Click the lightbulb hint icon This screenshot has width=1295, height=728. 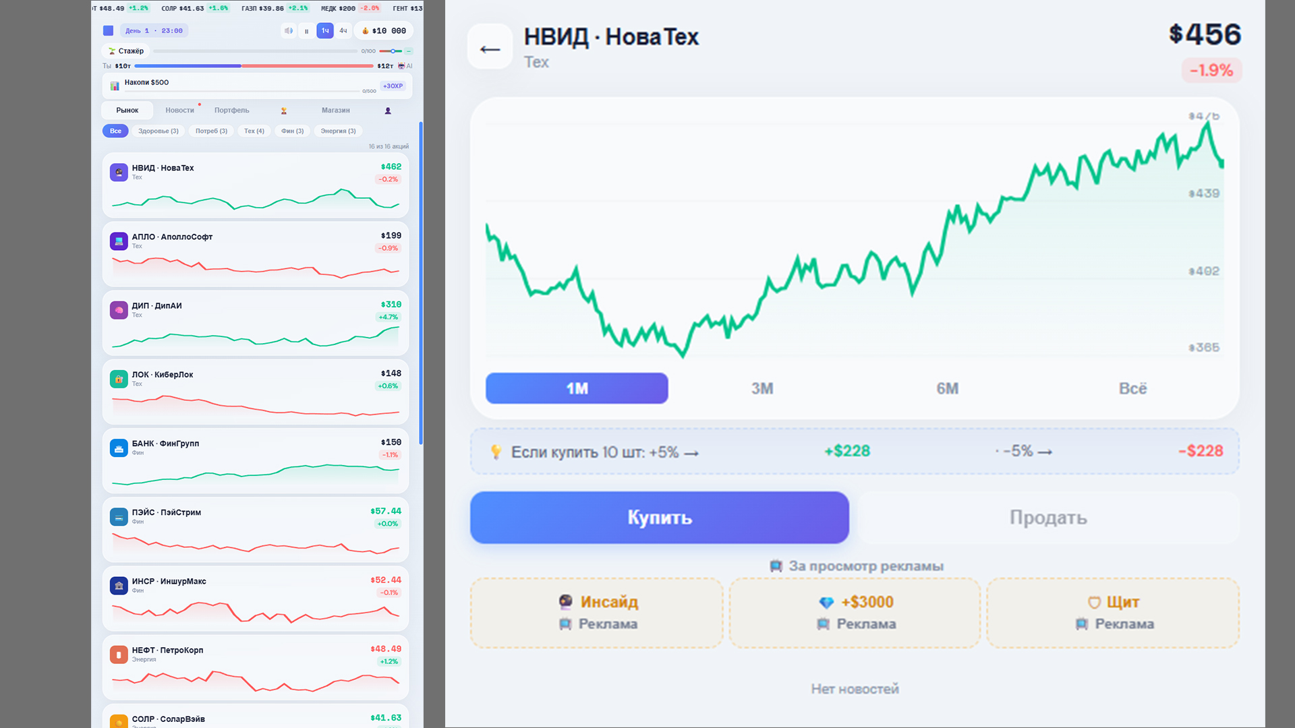click(x=496, y=452)
